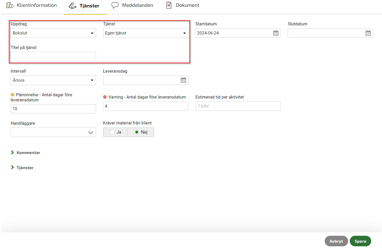Click the Avbryt button
Viewport: 382px width, 248px height.
pyautogui.click(x=336, y=241)
